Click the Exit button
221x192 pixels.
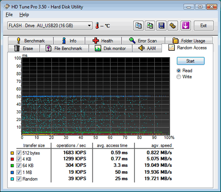click(203, 26)
